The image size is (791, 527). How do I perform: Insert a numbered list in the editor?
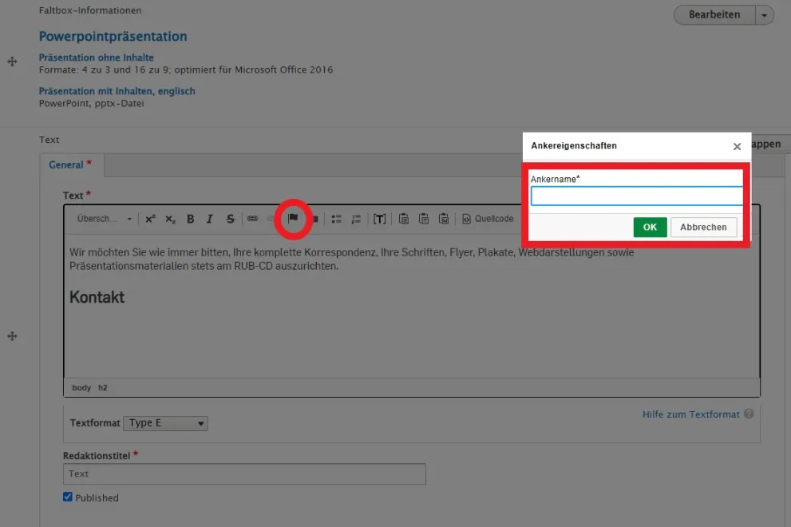click(x=356, y=218)
